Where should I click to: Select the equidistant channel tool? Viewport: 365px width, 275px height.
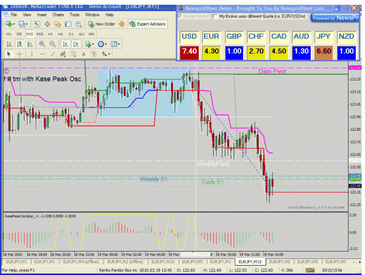63,54
